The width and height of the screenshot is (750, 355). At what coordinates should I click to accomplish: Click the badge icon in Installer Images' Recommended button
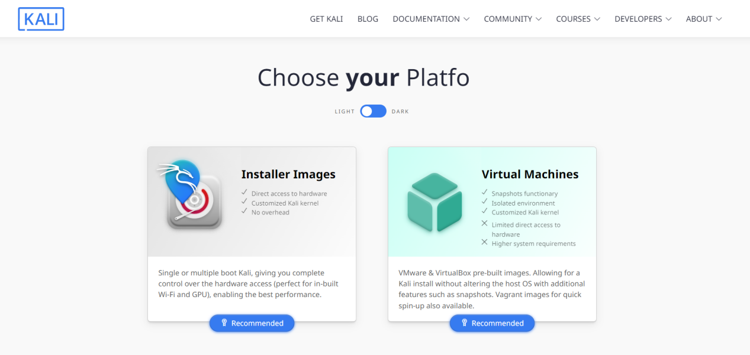pyautogui.click(x=224, y=323)
